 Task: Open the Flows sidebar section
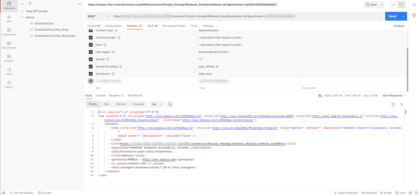point(9,71)
